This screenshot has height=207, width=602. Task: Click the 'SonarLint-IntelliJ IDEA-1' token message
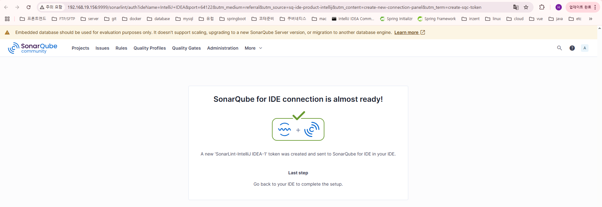point(298,154)
